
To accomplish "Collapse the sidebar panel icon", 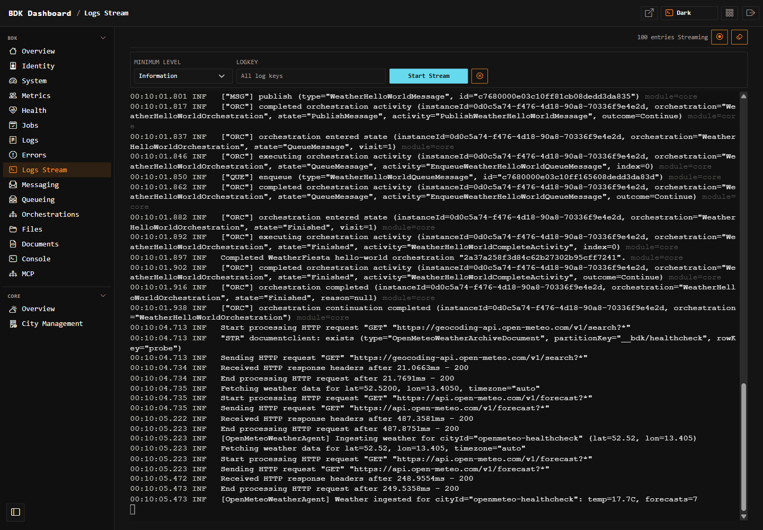I will pyautogui.click(x=15, y=512).
